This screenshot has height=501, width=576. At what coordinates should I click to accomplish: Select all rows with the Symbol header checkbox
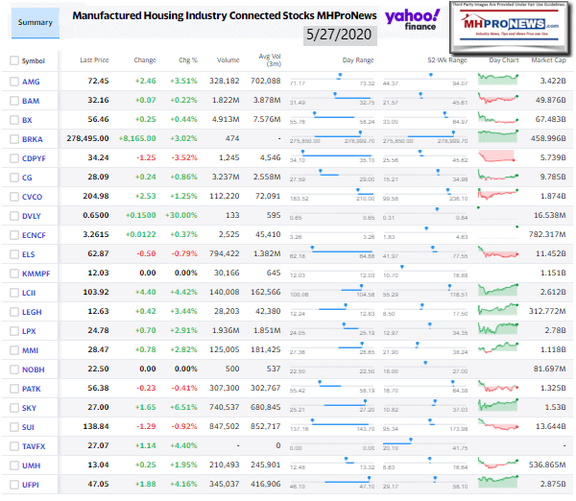[13, 60]
